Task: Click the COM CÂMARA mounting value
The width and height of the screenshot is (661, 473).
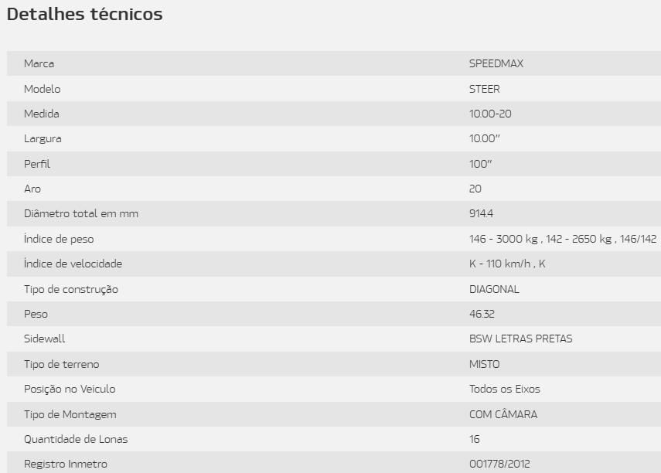Action: click(x=503, y=414)
